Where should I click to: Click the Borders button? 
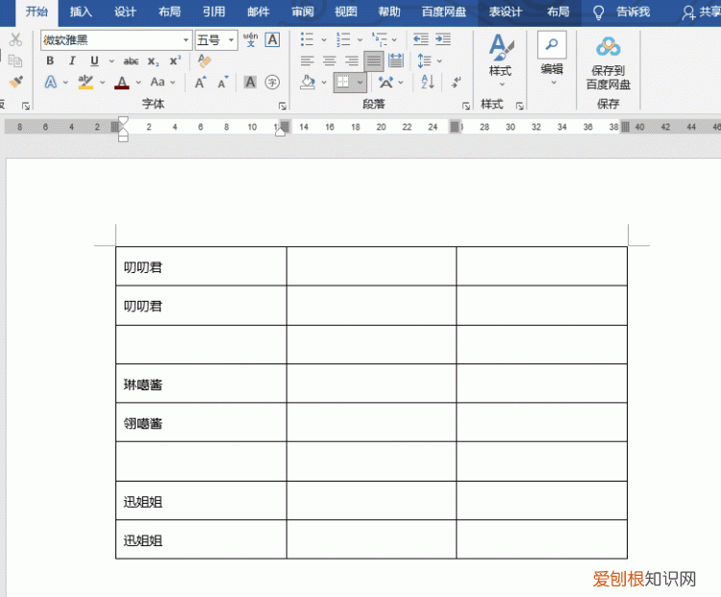coord(343,83)
